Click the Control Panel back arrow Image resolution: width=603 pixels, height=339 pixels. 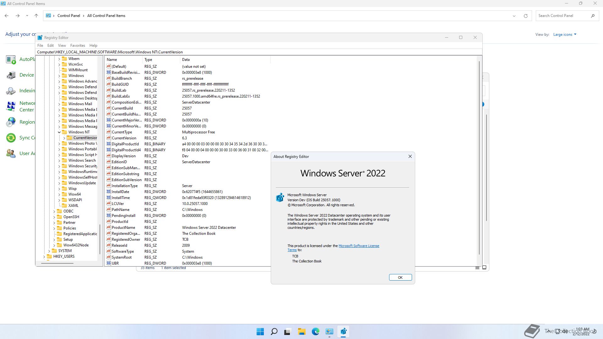[x=7, y=16]
